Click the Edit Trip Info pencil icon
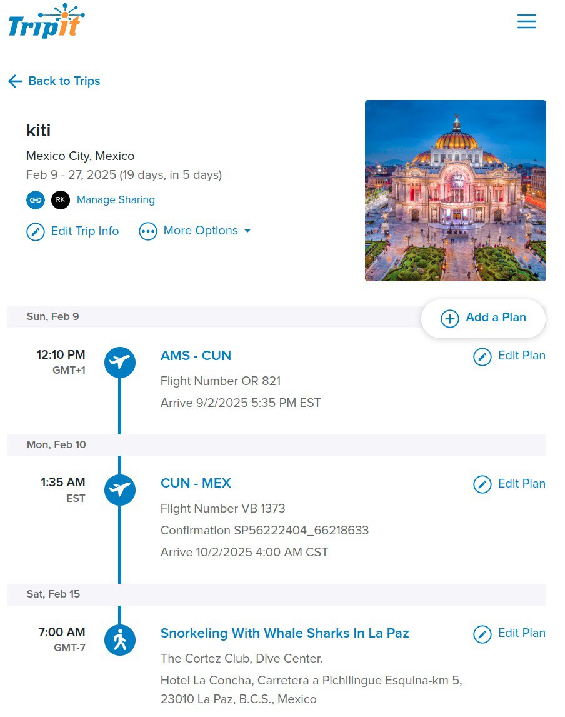565x717 pixels. [x=36, y=232]
